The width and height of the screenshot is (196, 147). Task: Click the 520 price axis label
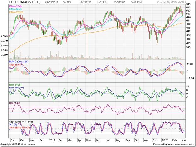pos(188,11)
